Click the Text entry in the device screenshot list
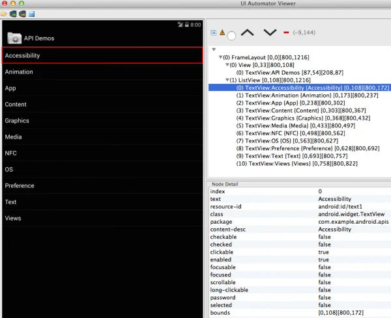The image size is (391, 318). coord(102,202)
